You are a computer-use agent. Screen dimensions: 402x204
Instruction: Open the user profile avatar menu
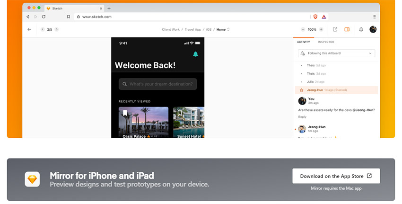373,29
